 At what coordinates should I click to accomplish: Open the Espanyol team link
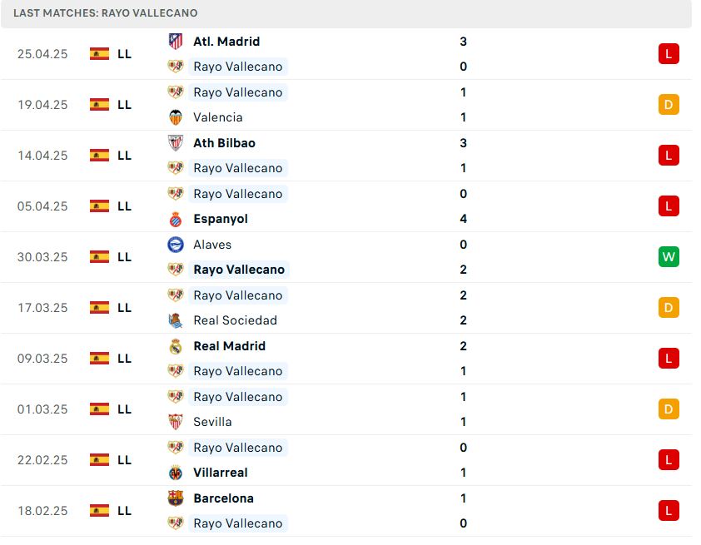coord(221,219)
